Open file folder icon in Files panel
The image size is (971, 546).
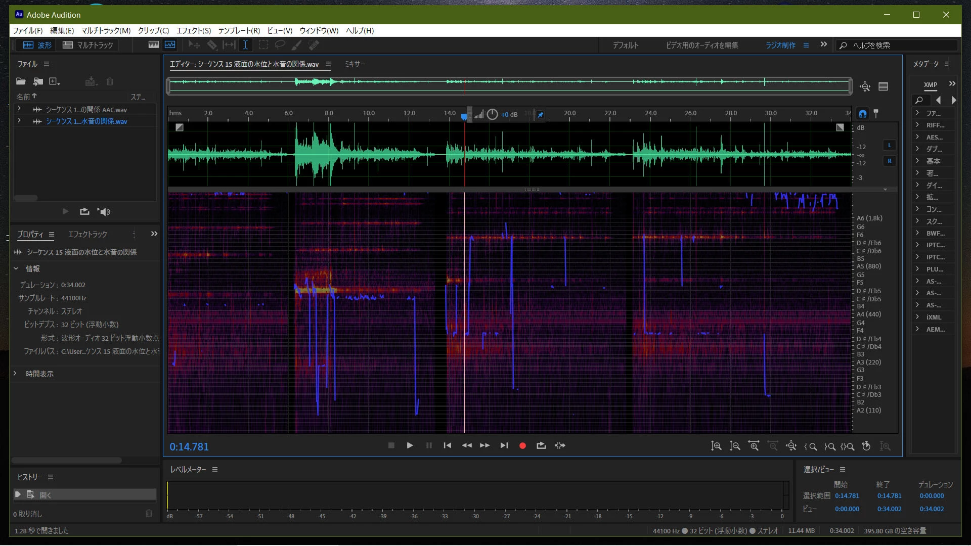21,81
